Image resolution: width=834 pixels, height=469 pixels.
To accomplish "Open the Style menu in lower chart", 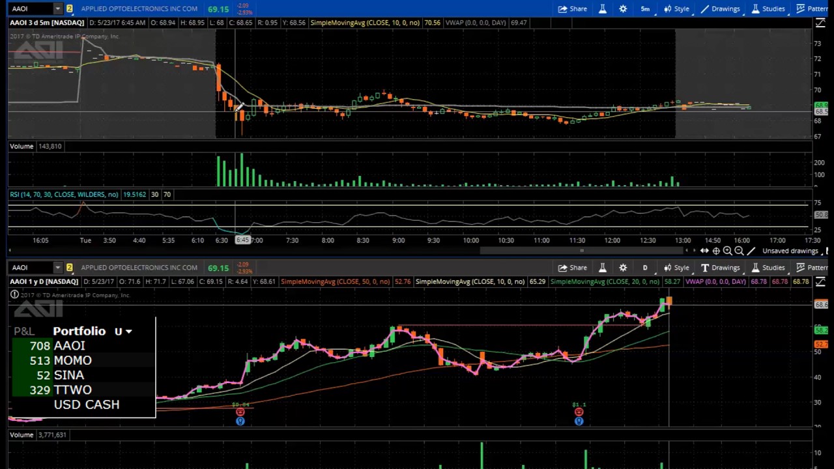I will coord(676,268).
